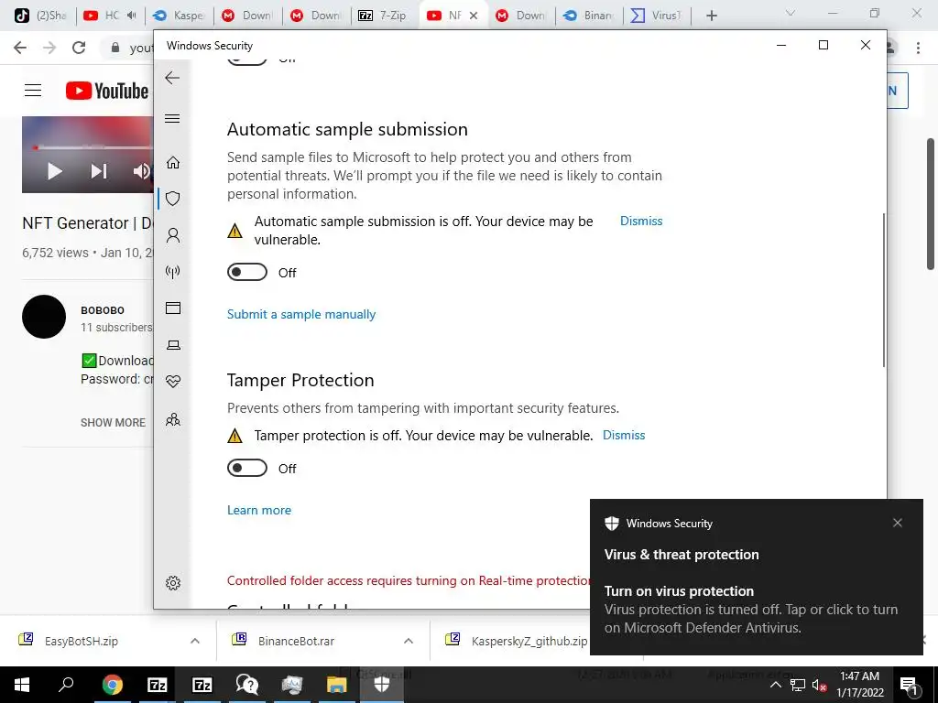This screenshot has height=703, width=938.
Task: Mute the YouTube video volume
Action: pyautogui.click(x=142, y=171)
